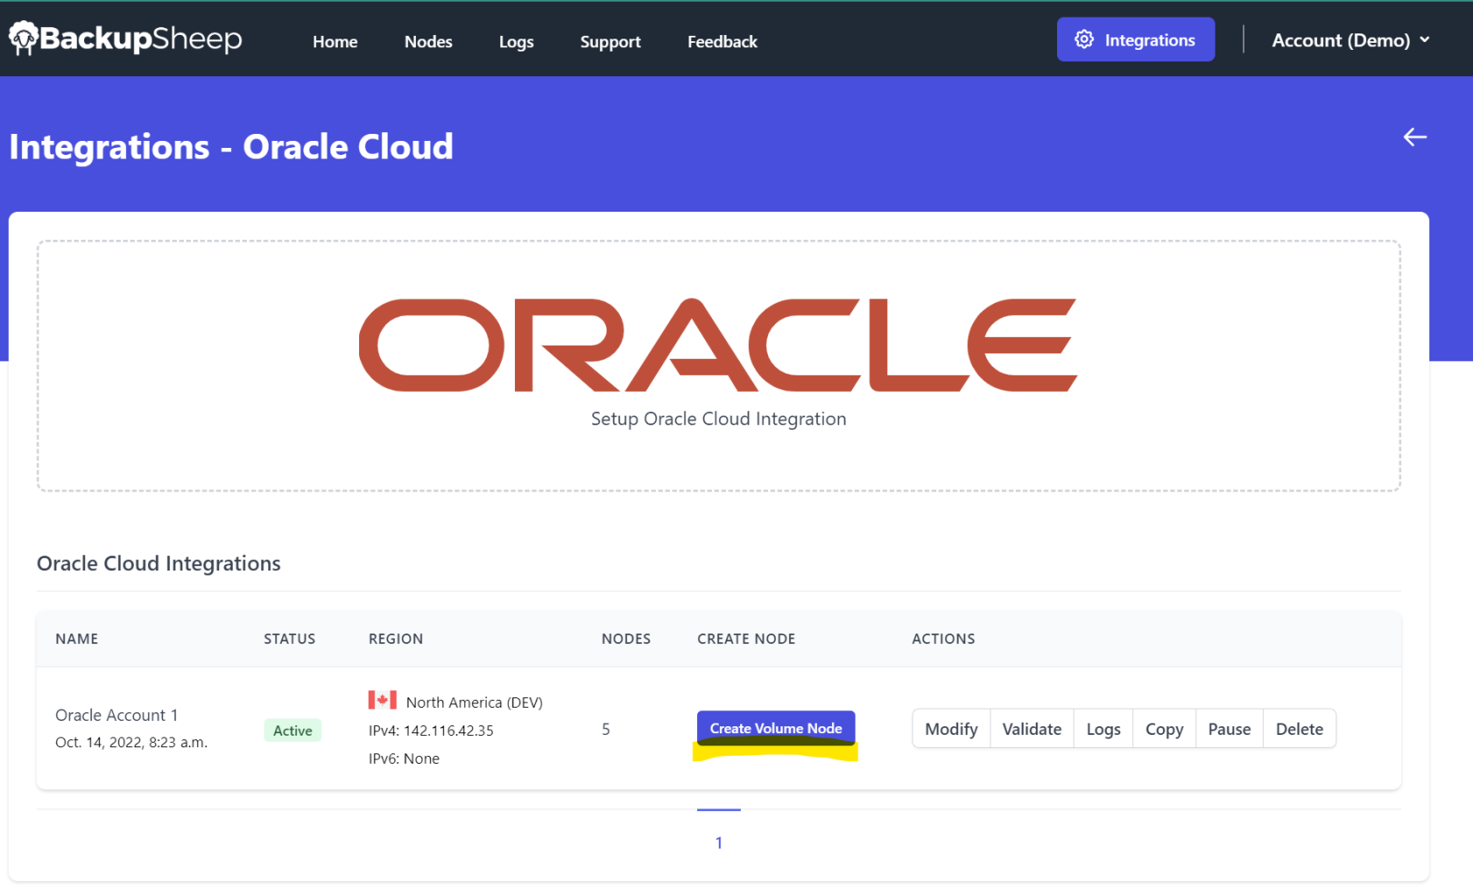This screenshot has width=1473, height=896.
Task: Click the Create Volume Node button
Action: click(776, 728)
